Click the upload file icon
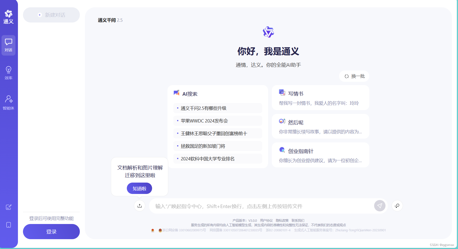 tap(139, 206)
